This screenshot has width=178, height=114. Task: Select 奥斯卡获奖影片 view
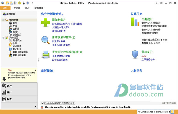[20, 52]
